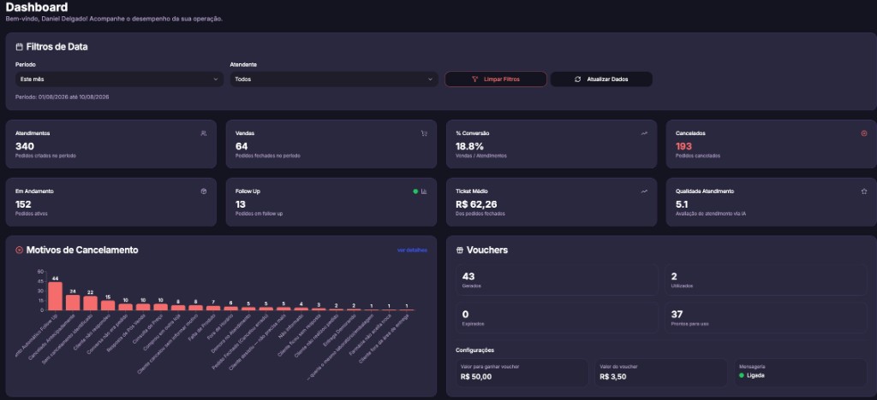Click the Dashboard page title
This screenshot has width=877, height=400.
click(x=37, y=7)
